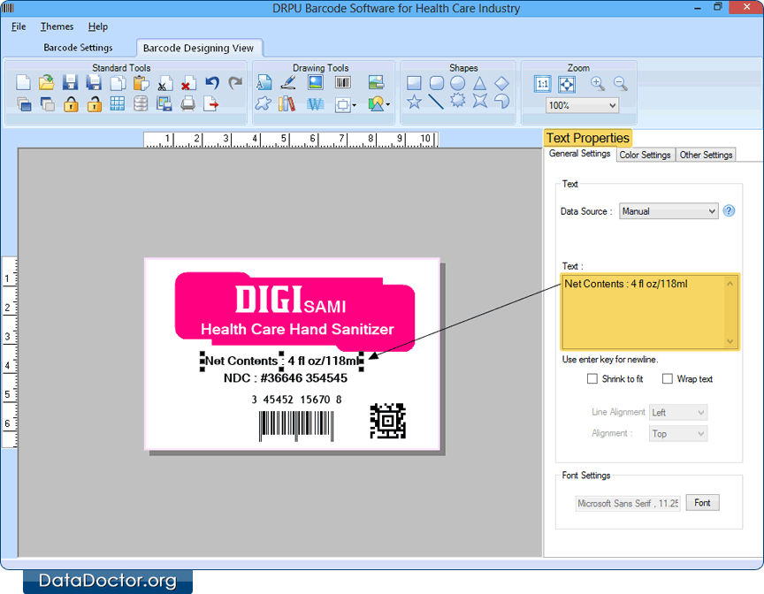Draw a triangle shape
This screenshot has width=764, height=594.
pyautogui.click(x=480, y=83)
